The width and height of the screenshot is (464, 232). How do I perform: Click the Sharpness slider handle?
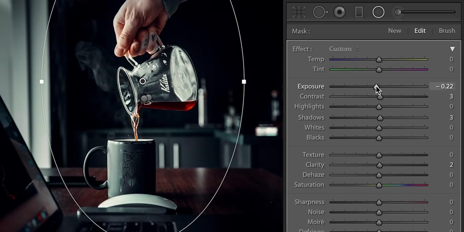(379, 202)
